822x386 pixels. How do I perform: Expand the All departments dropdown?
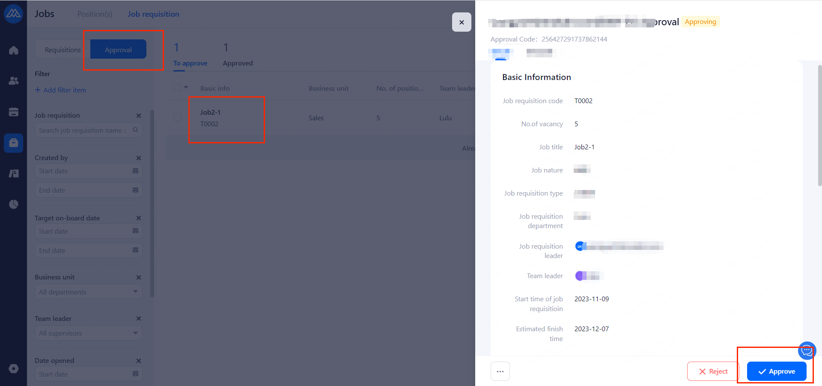[x=89, y=292]
